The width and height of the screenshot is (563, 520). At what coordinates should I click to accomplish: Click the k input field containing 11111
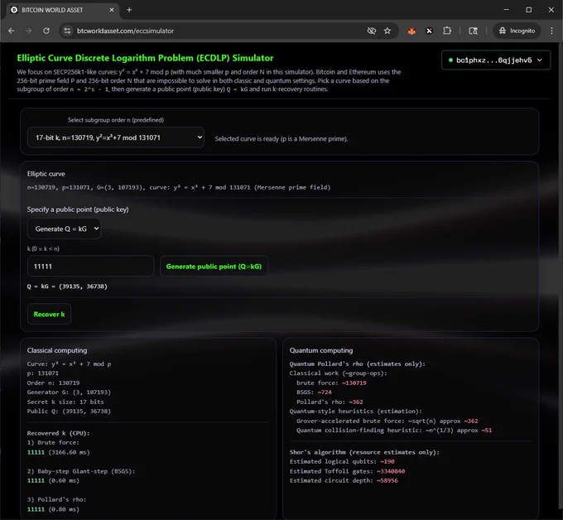pos(90,266)
